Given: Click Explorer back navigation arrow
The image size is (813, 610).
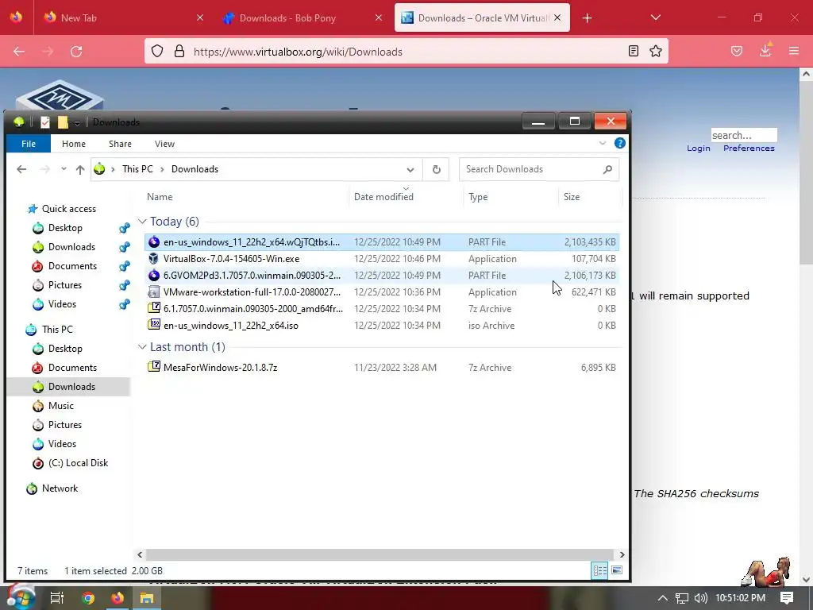Looking at the screenshot, I should click(21, 169).
